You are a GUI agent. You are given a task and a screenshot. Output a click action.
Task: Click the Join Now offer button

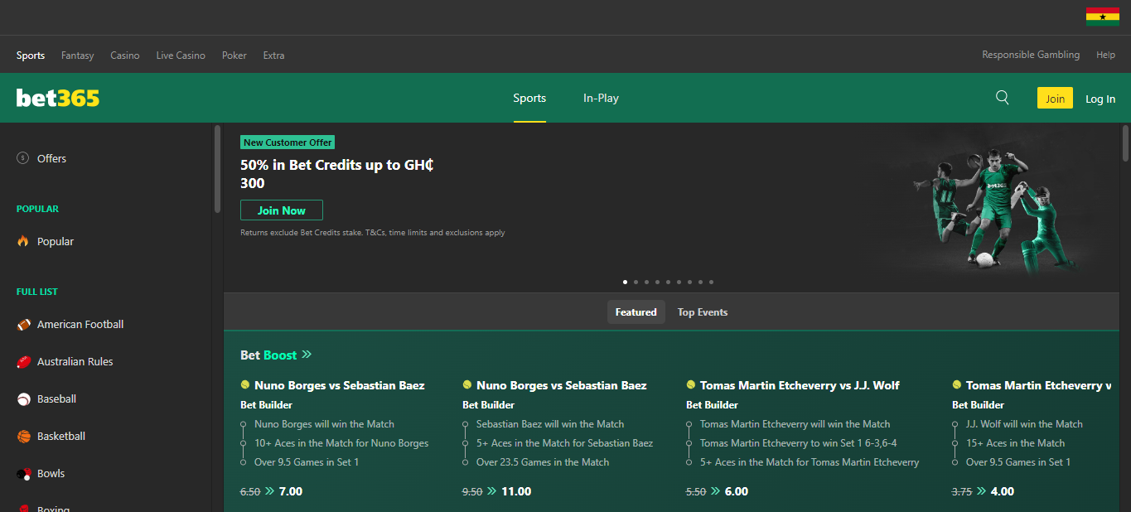pos(282,210)
